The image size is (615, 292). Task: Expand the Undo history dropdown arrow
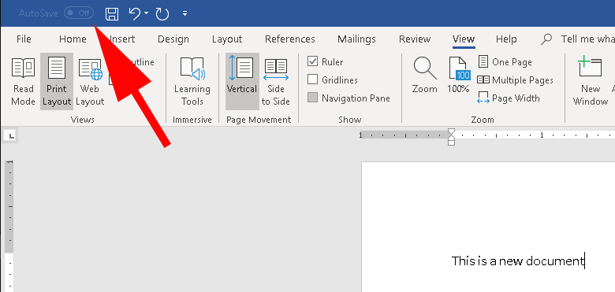147,13
